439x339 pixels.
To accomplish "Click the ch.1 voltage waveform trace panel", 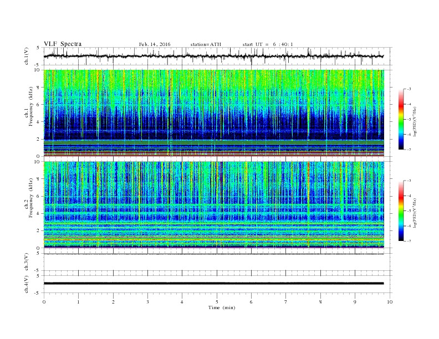I will coord(217,56).
